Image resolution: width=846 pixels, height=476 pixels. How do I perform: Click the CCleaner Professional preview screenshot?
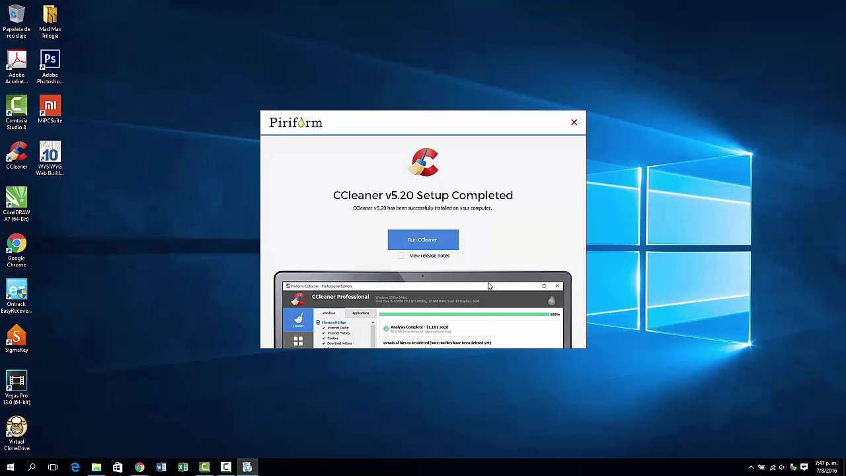(423, 309)
